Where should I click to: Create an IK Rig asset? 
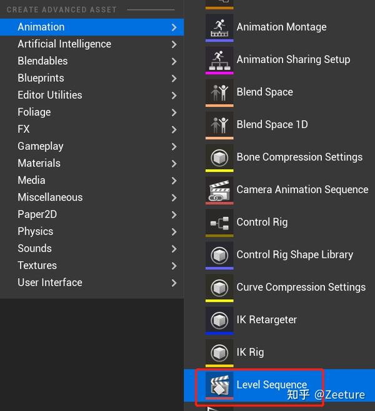[250, 352]
